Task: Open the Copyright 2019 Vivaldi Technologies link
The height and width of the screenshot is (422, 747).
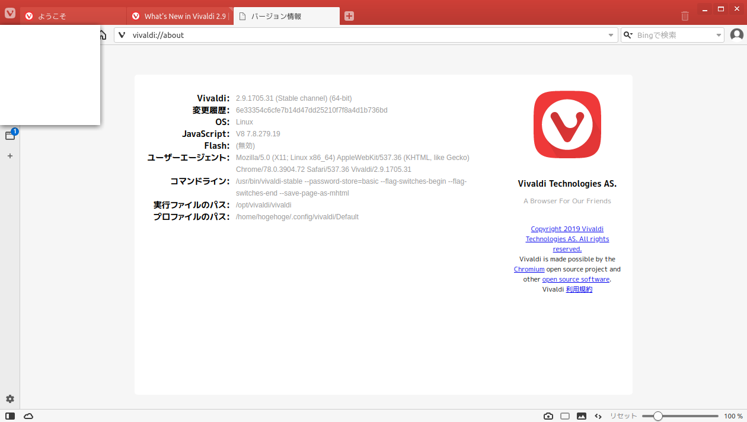Action: [567, 239]
